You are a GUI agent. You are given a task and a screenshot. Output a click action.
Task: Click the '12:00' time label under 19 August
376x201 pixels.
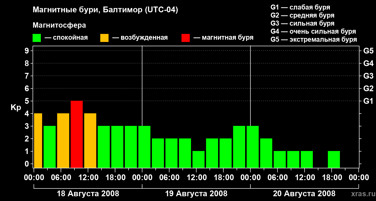(x=196, y=178)
